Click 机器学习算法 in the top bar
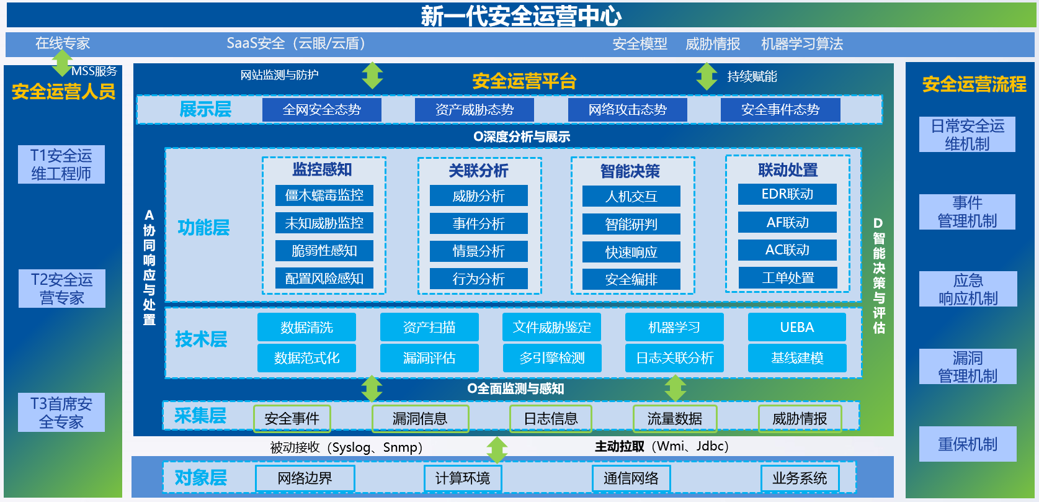Viewport: 1039px width, 502px height. click(x=801, y=44)
